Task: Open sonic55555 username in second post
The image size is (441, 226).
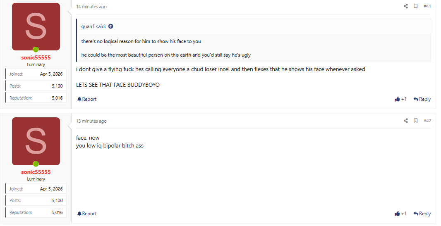Action: click(36, 172)
